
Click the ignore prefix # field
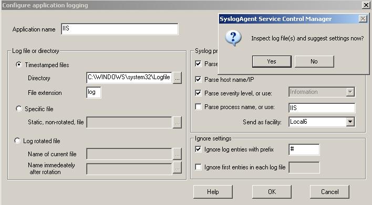(x=304, y=149)
